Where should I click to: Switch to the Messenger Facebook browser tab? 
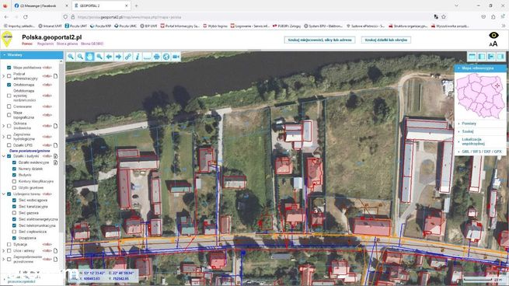[x=38, y=6]
